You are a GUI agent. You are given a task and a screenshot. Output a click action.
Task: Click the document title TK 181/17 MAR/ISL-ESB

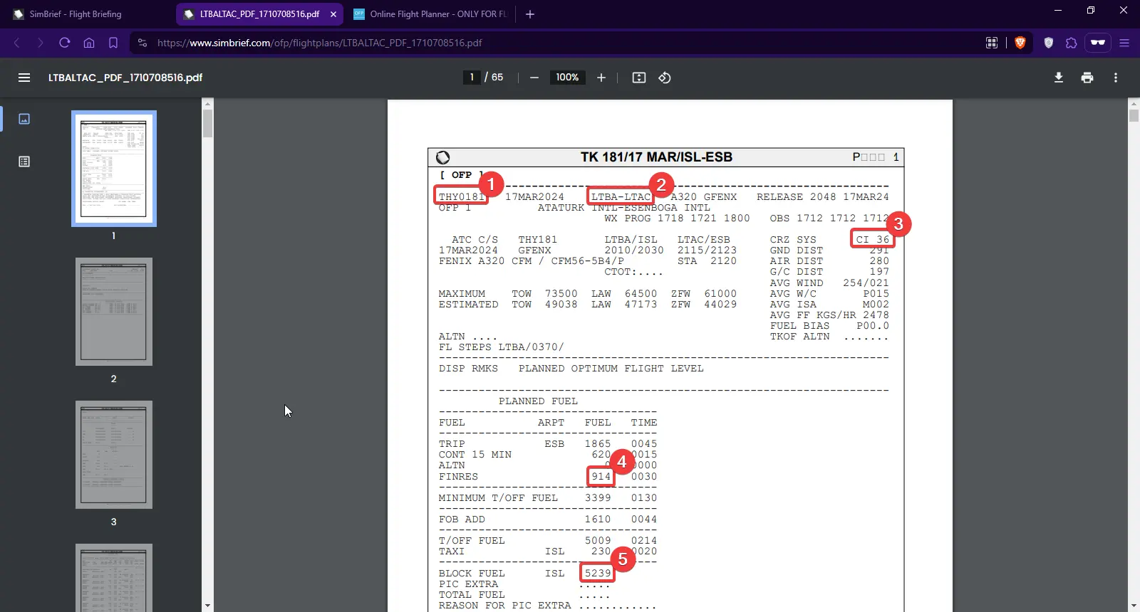[x=656, y=157]
